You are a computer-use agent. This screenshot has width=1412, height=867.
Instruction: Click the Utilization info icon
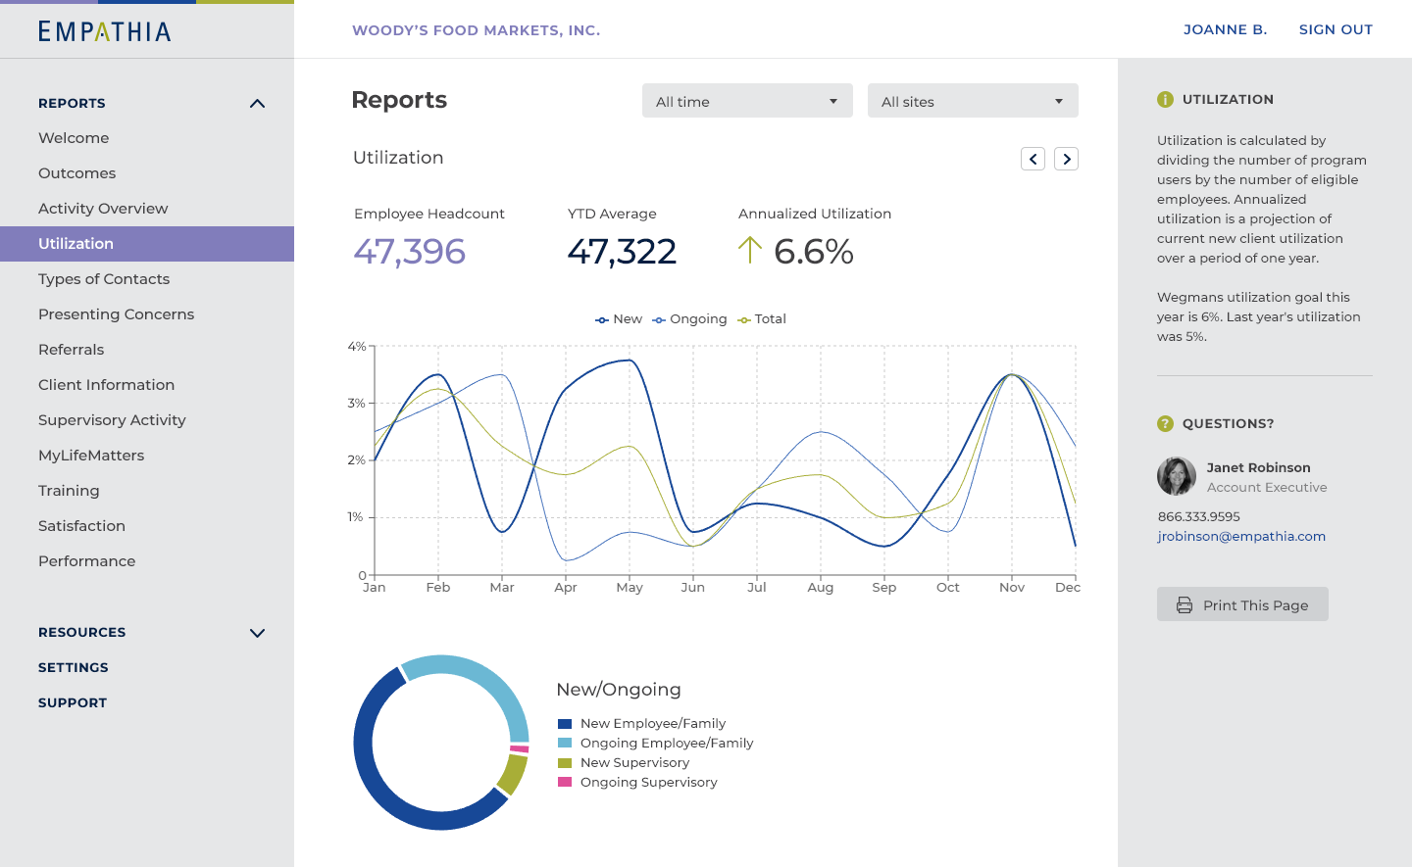(x=1165, y=99)
